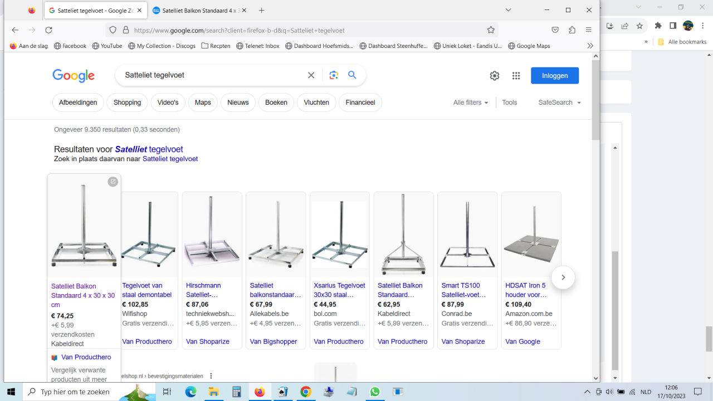Screen dimensions: 713x401
Task: Show more bookmarks via toolbar chevron
Action: point(590,46)
